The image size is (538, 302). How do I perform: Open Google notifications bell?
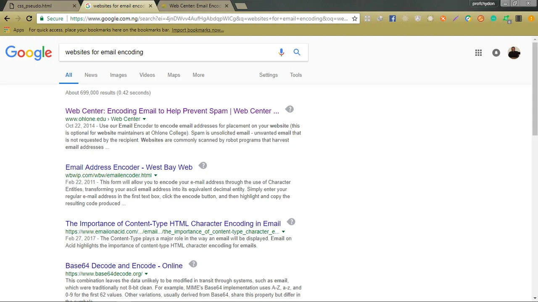click(x=496, y=53)
